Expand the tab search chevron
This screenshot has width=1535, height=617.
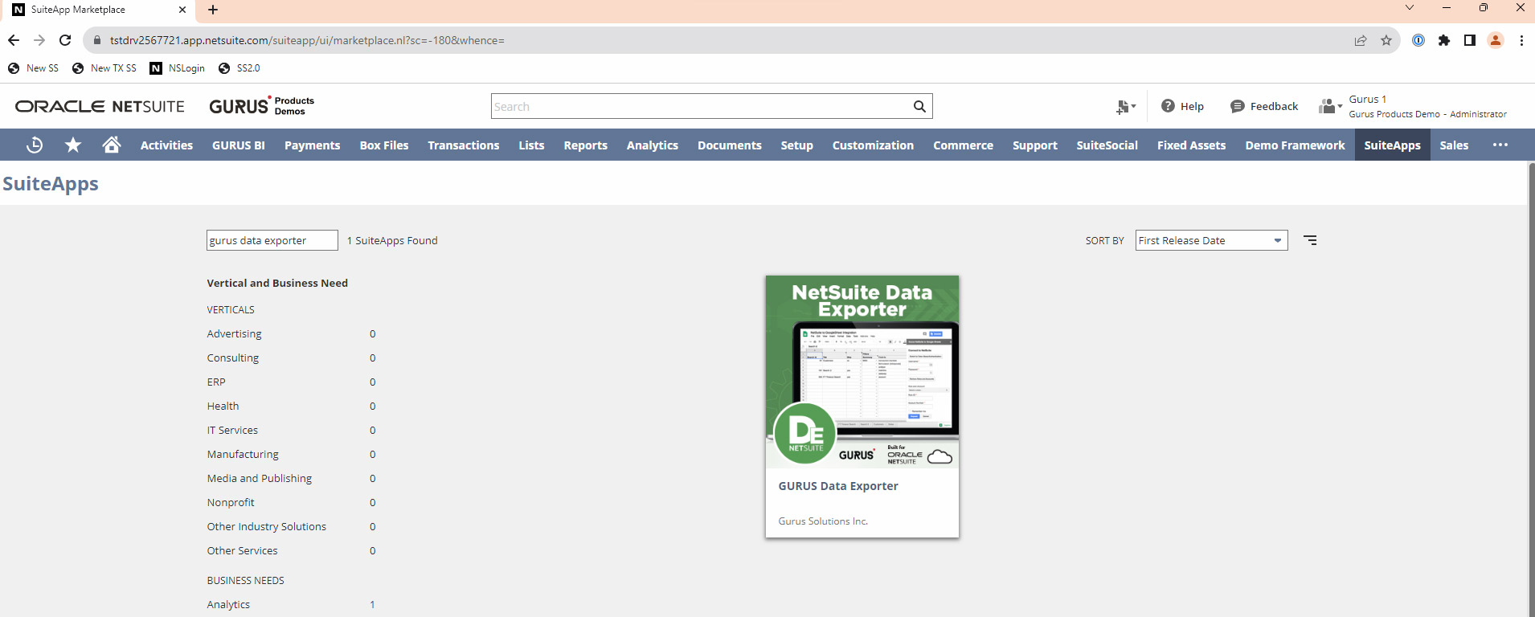1410,8
